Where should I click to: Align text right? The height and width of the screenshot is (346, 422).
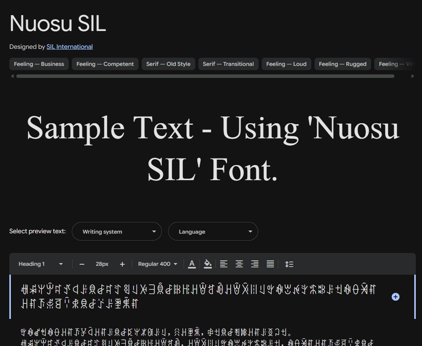click(255, 264)
